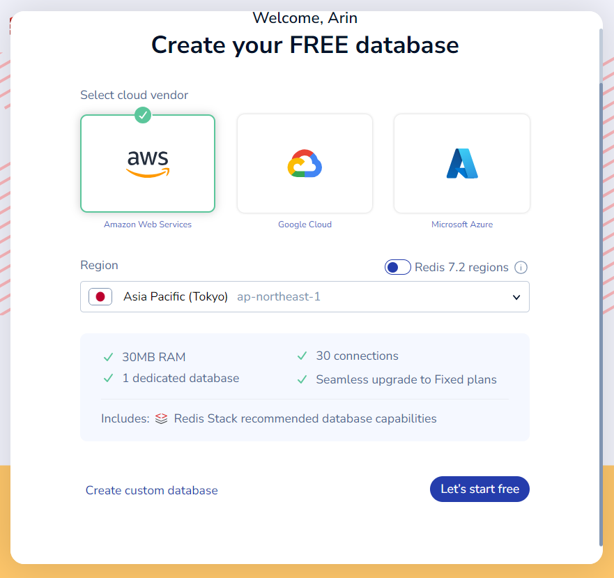Click the Google Cloud label text

[305, 225]
